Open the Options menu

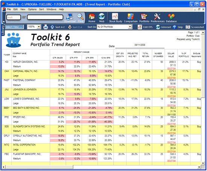click(x=32, y=9)
